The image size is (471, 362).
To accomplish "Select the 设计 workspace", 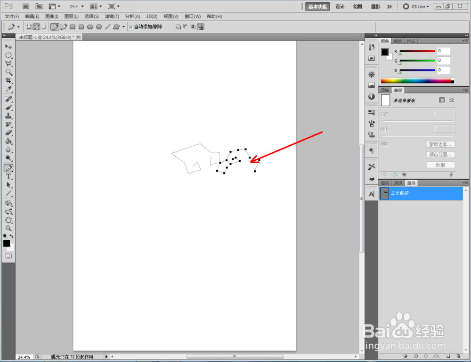I will click(340, 7).
